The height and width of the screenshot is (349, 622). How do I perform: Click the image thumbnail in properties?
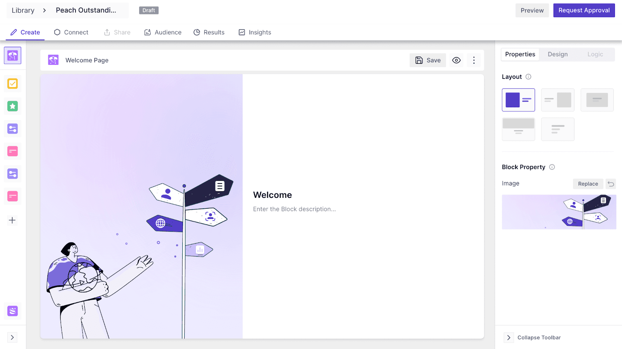[x=559, y=212]
